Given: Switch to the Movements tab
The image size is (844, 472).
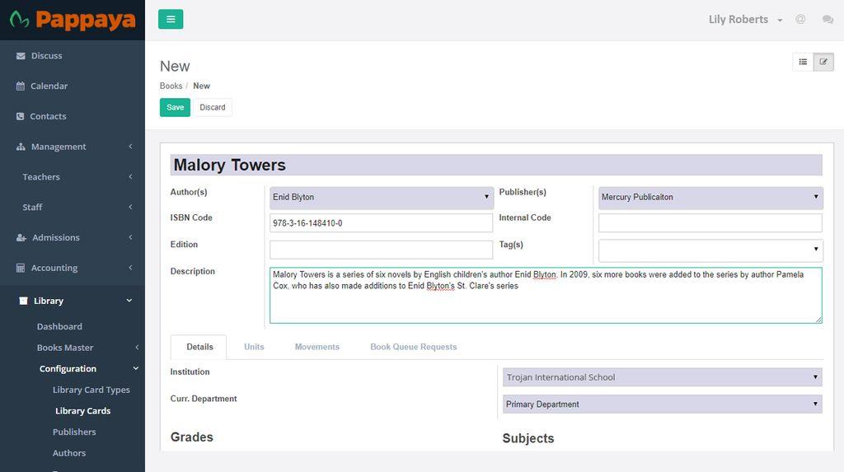Looking at the screenshot, I should click(x=317, y=347).
